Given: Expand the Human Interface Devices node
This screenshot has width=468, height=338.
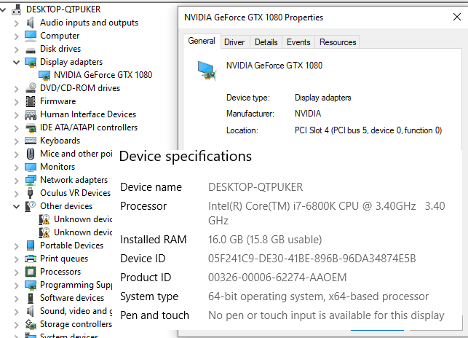Looking at the screenshot, I should [17, 115].
